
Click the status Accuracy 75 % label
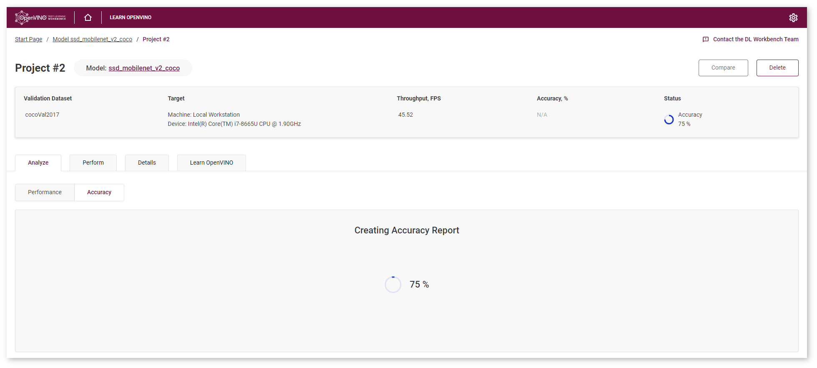(x=690, y=119)
